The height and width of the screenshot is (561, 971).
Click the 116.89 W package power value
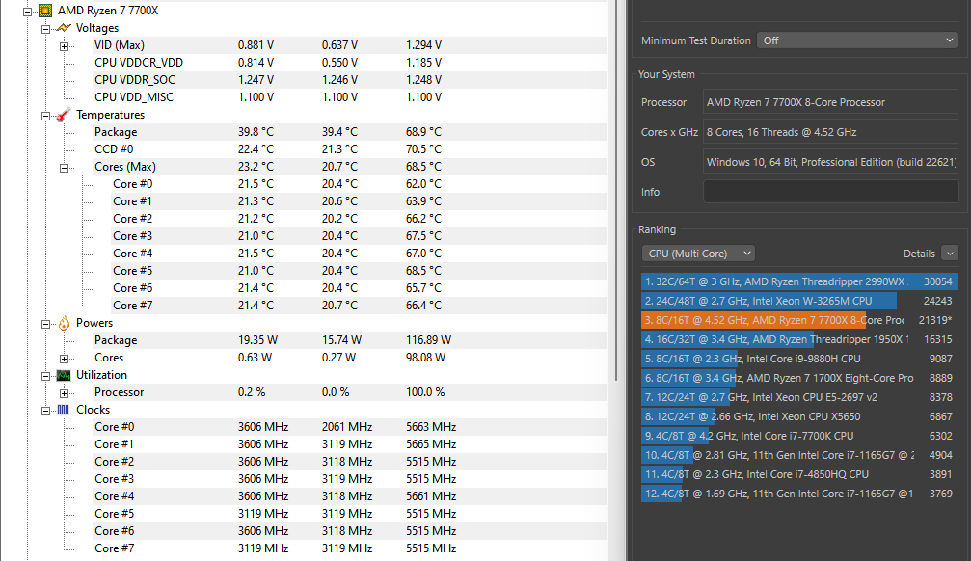coord(428,340)
